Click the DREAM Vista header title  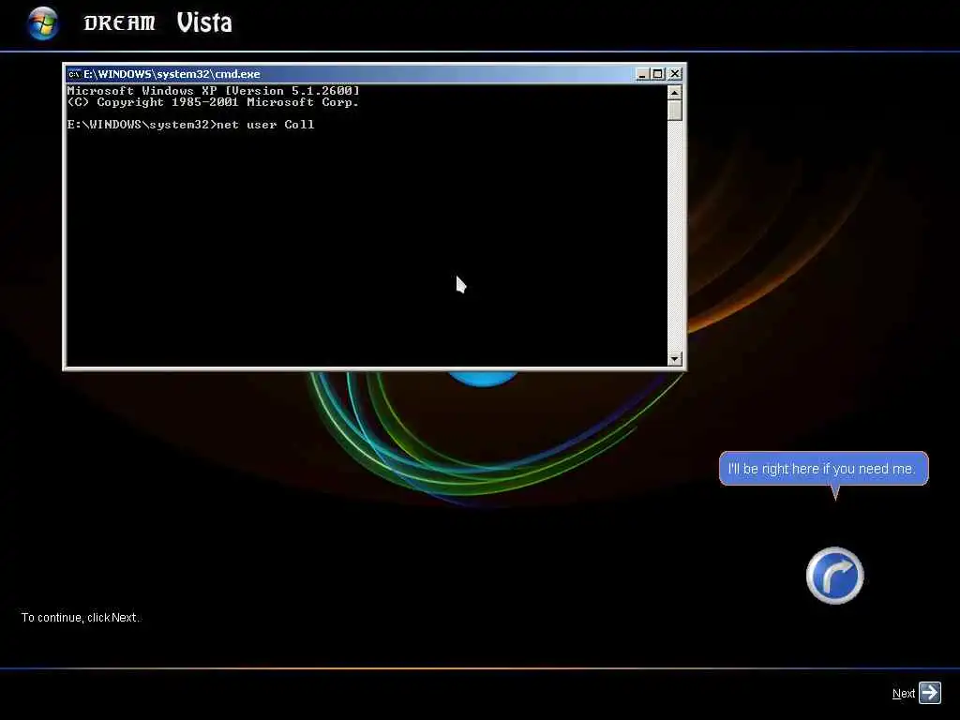157,23
